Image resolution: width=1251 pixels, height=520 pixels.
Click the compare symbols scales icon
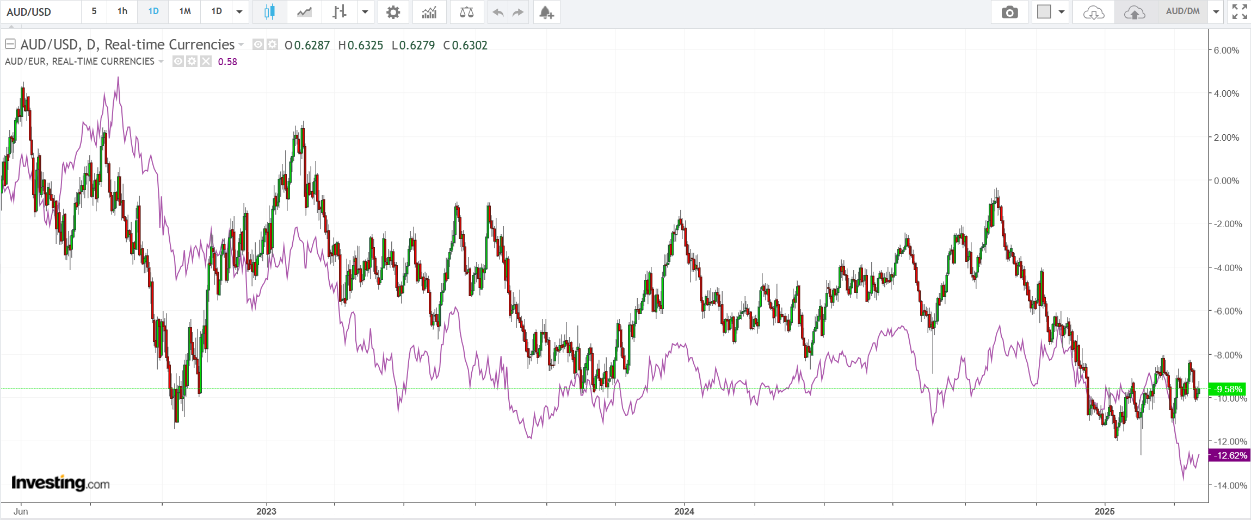click(466, 12)
